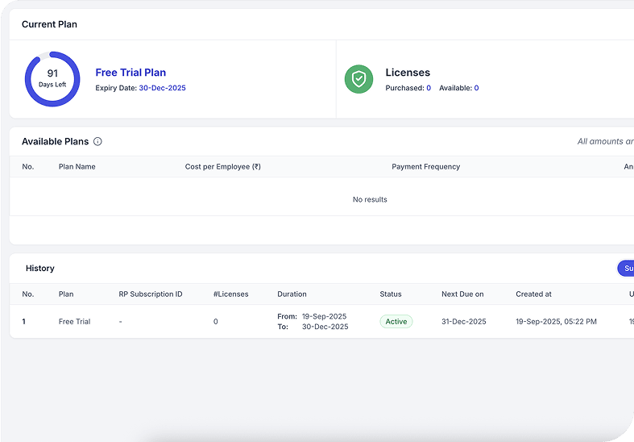
Task: Click the green shield Licenses icon
Action: click(358, 79)
